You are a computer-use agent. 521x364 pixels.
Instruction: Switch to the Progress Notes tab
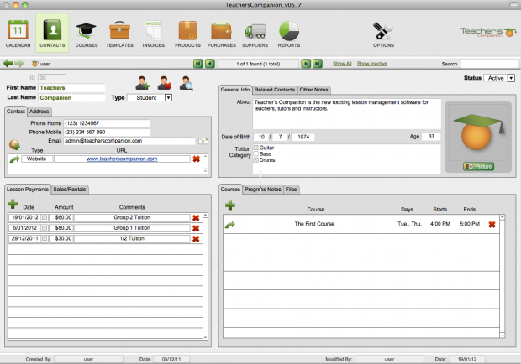point(263,190)
